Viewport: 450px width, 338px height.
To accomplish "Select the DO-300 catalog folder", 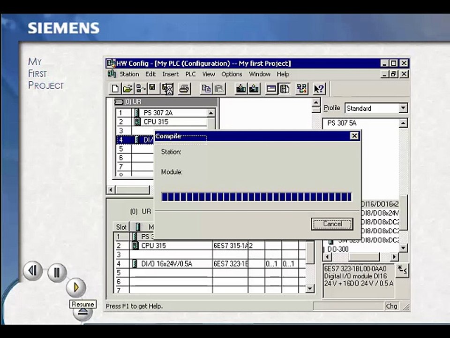I will pyautogui.click(x=338, y=249).
